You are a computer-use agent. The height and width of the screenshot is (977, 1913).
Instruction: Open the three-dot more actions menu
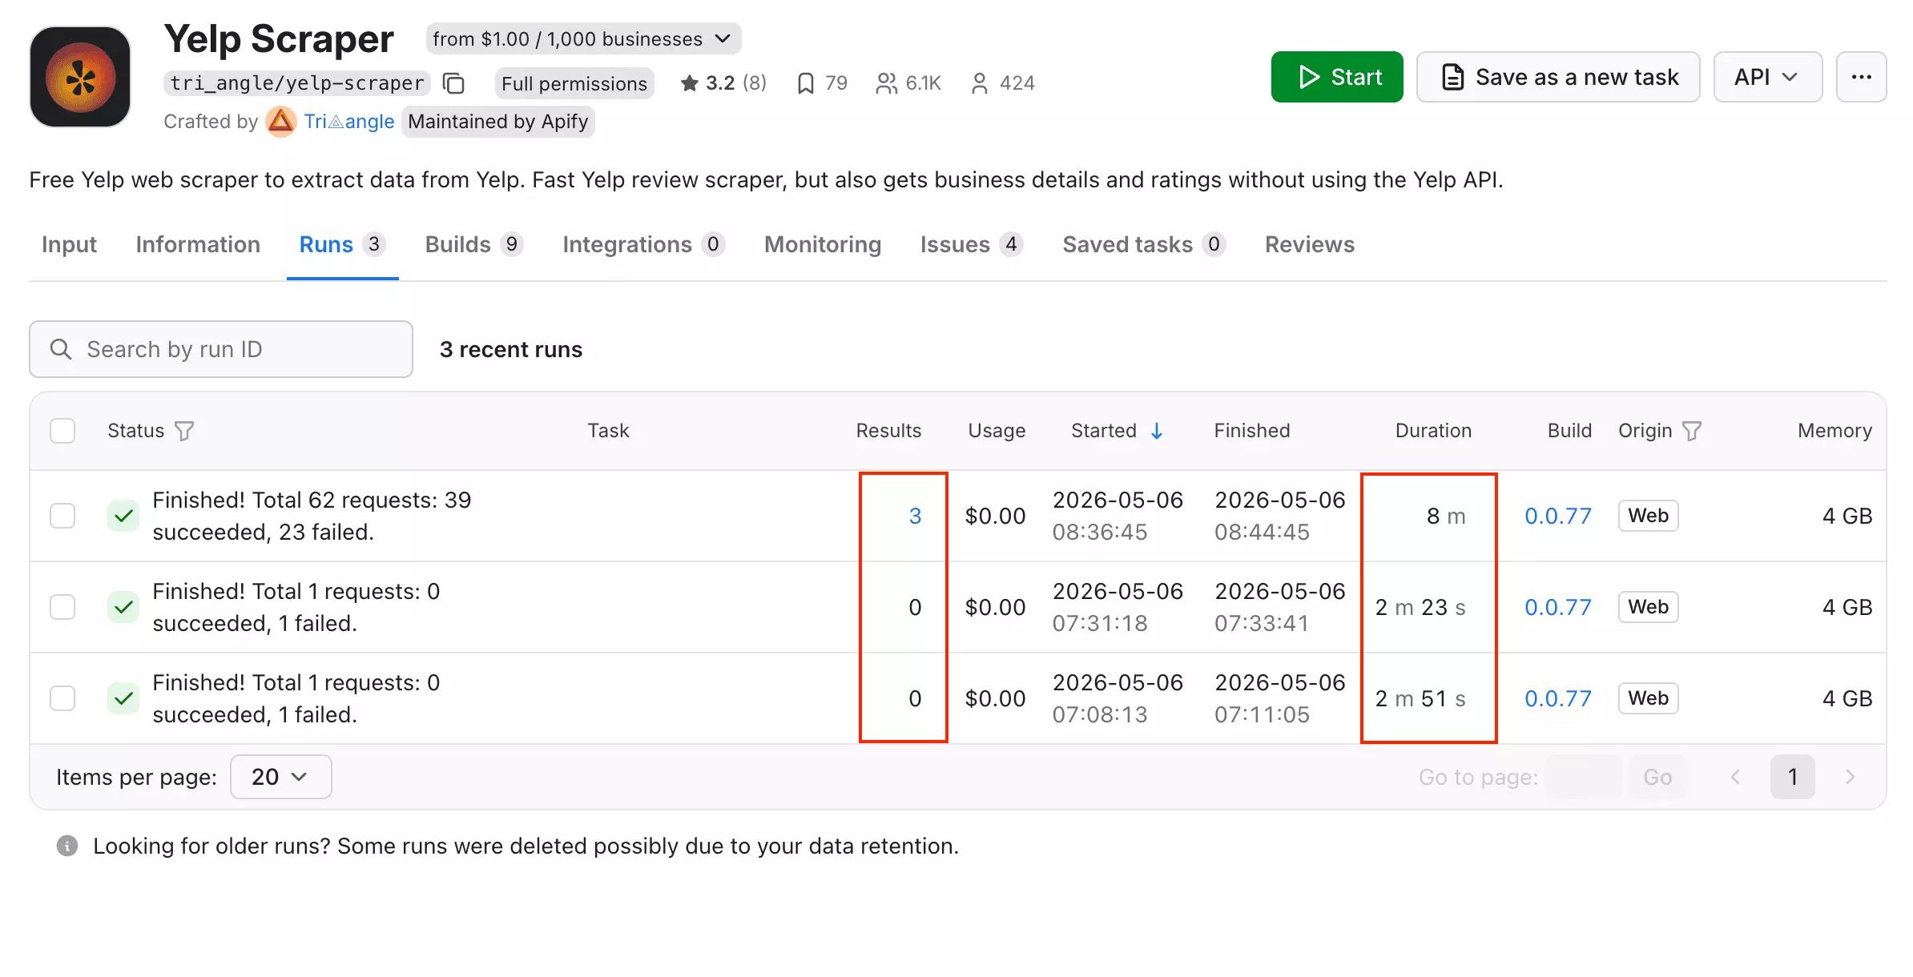pyautogui.click(x=1862, y=77)
